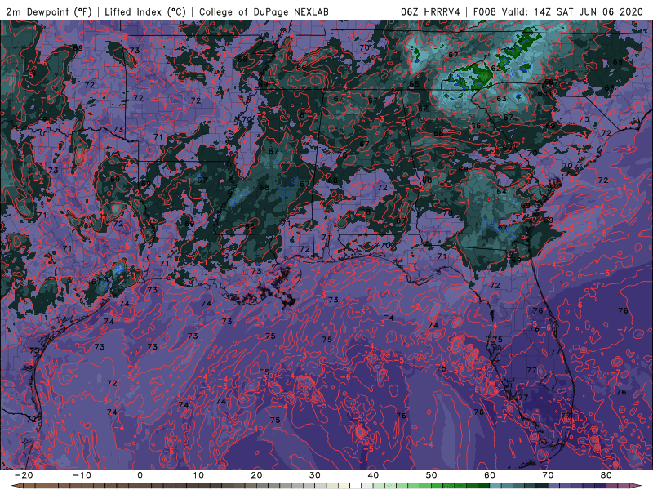This screenshot has width=653, height=490.
Task: Click the '10' color scale label
Action: pyautogui.click(x=198, y=475)
